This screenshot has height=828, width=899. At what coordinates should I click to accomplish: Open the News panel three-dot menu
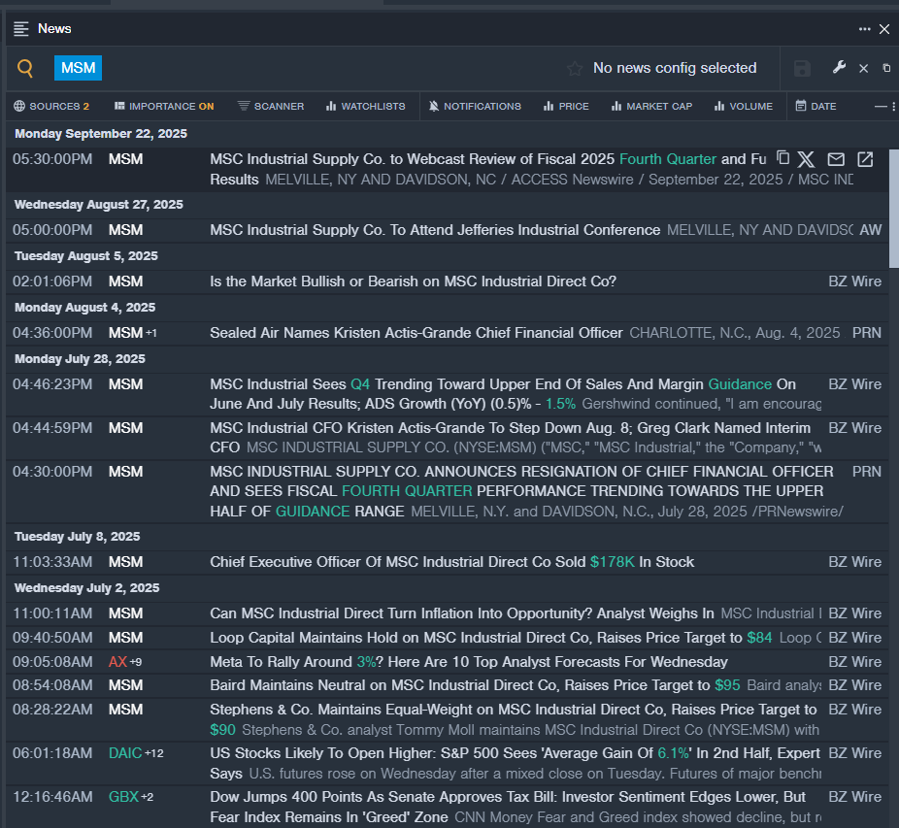tap(864, 29)
